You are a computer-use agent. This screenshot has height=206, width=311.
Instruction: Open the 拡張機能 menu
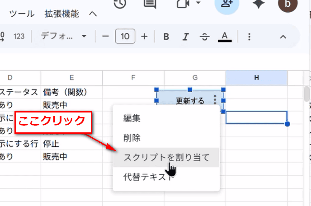click(x=63, y=14)
